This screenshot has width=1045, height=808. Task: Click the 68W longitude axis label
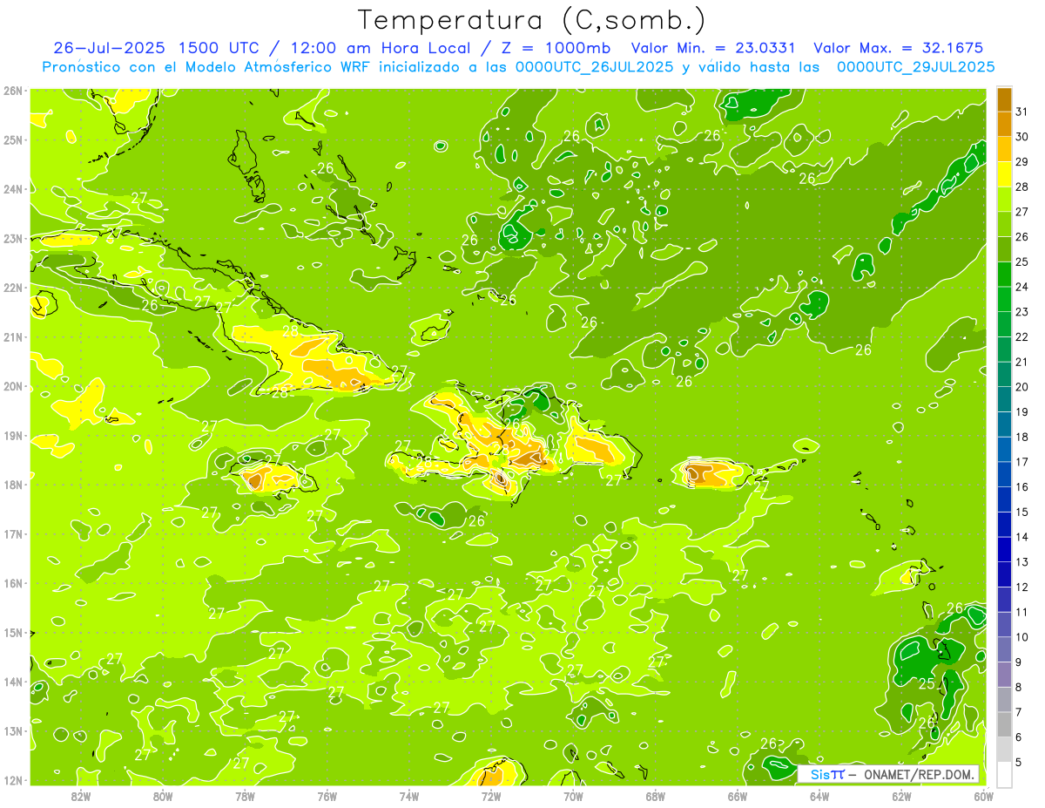[656, 795]
